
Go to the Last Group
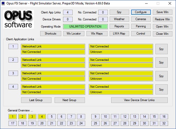(36, 100)
